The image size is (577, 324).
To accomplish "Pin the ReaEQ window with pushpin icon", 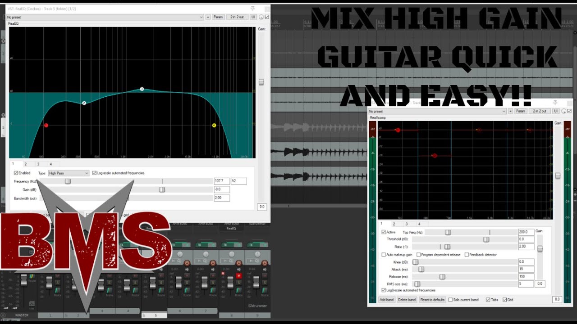I will (x=253, y=9).
